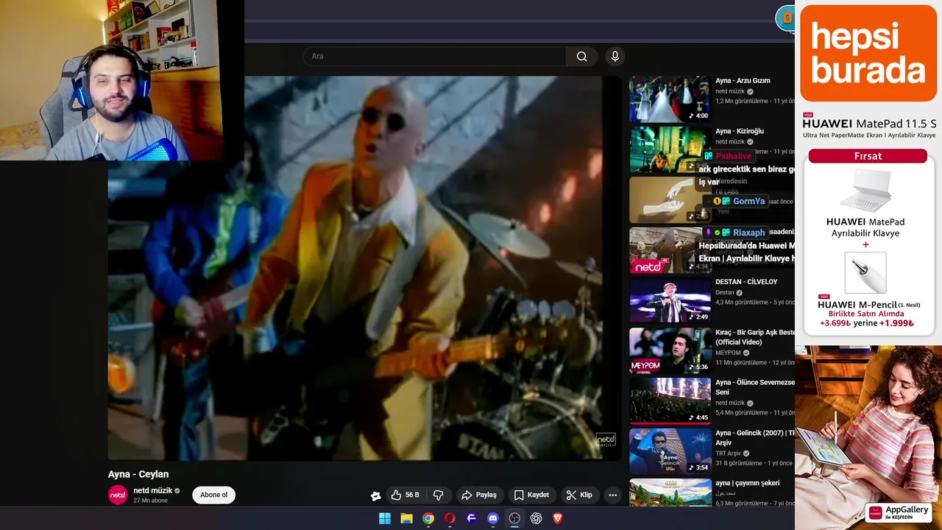Open netd müzik channel avatar
The width and height of the screenshot is (942, 530).
(x=118, y=495)
